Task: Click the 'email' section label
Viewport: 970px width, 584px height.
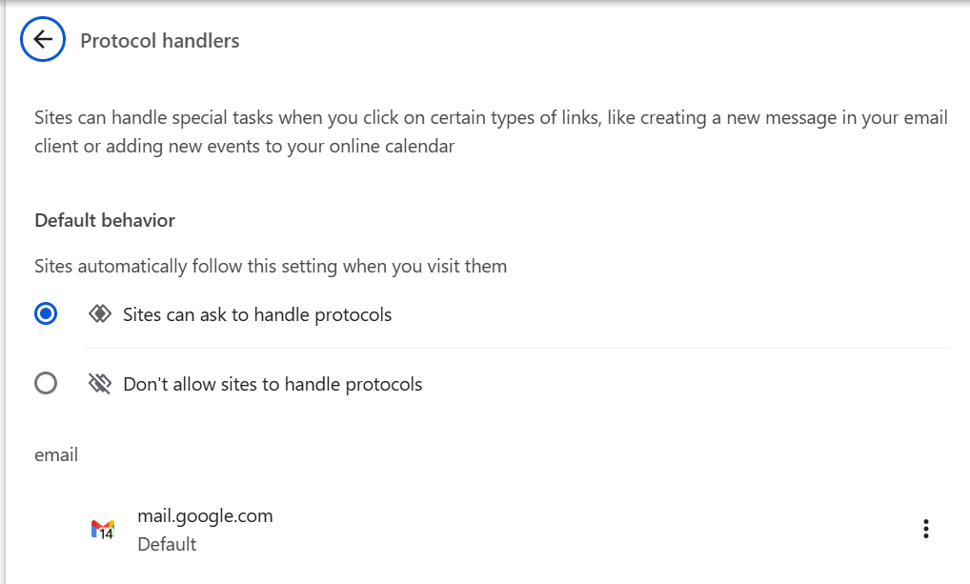Action: point(56,454)
